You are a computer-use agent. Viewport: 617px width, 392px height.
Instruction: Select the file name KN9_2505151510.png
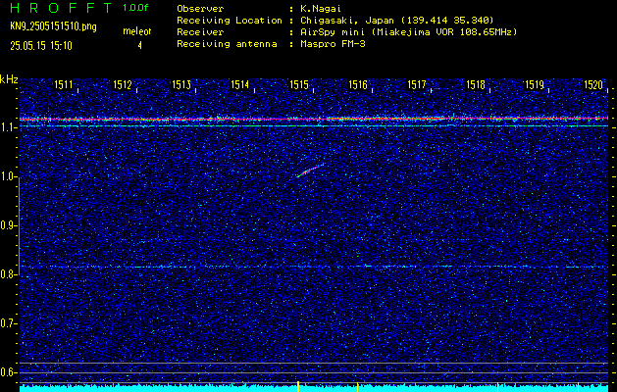(53, 26)
